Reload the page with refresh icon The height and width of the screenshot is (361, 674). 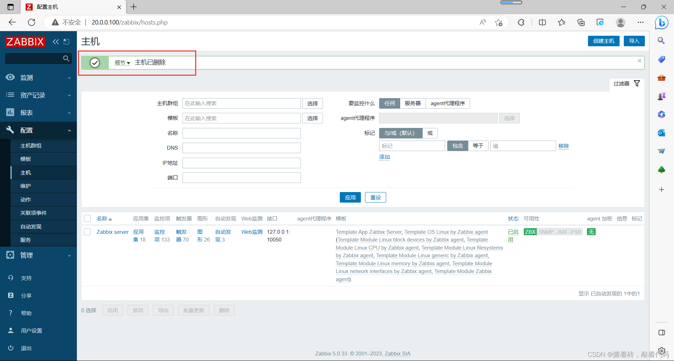(x=32, y=22)
